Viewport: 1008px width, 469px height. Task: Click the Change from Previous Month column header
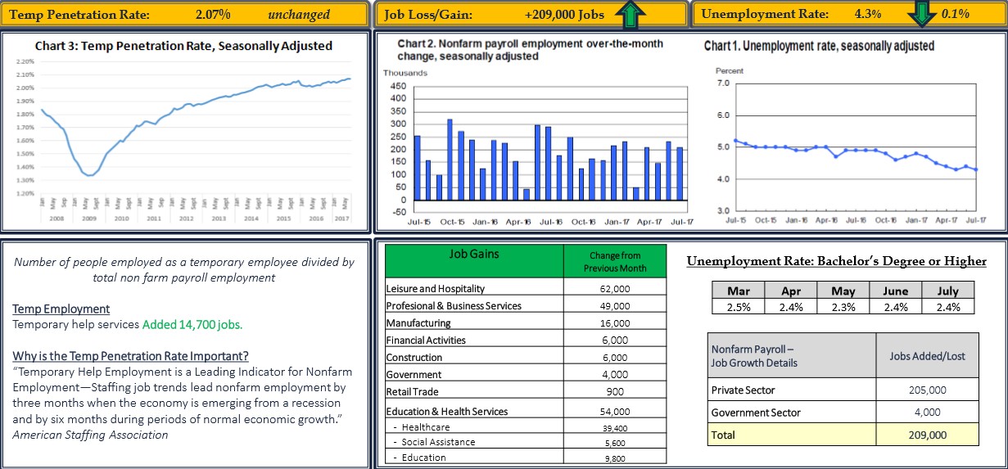click(x=614, y=261)
